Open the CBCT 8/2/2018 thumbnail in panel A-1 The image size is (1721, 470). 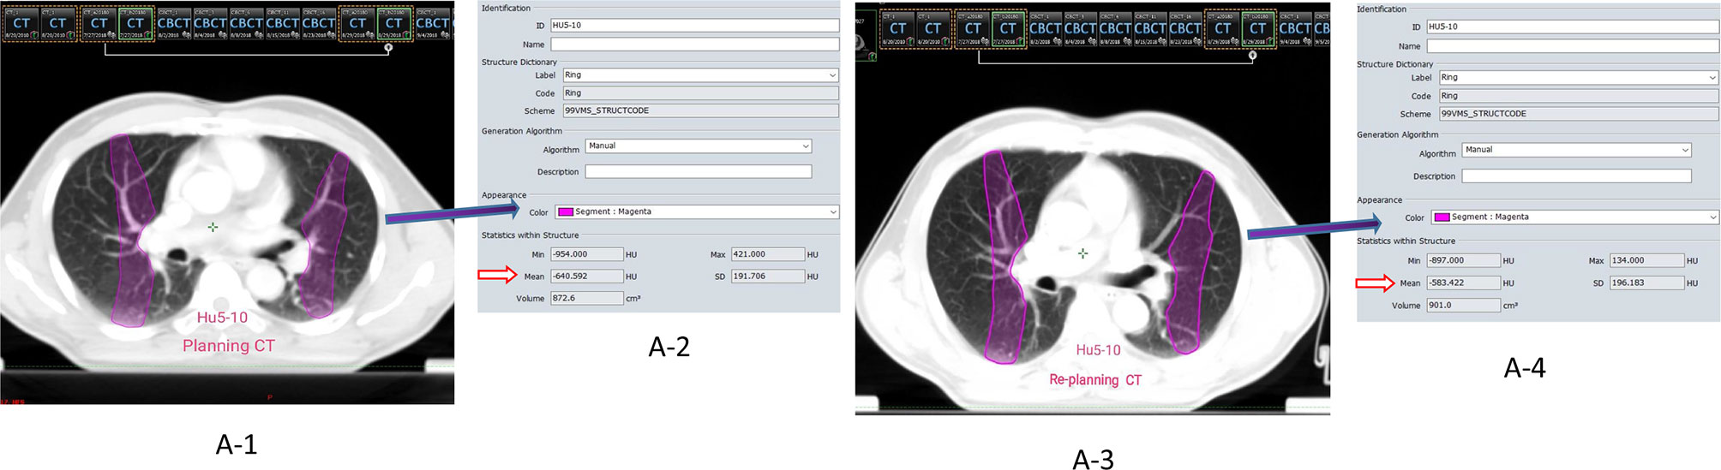[x=174, y=23]
